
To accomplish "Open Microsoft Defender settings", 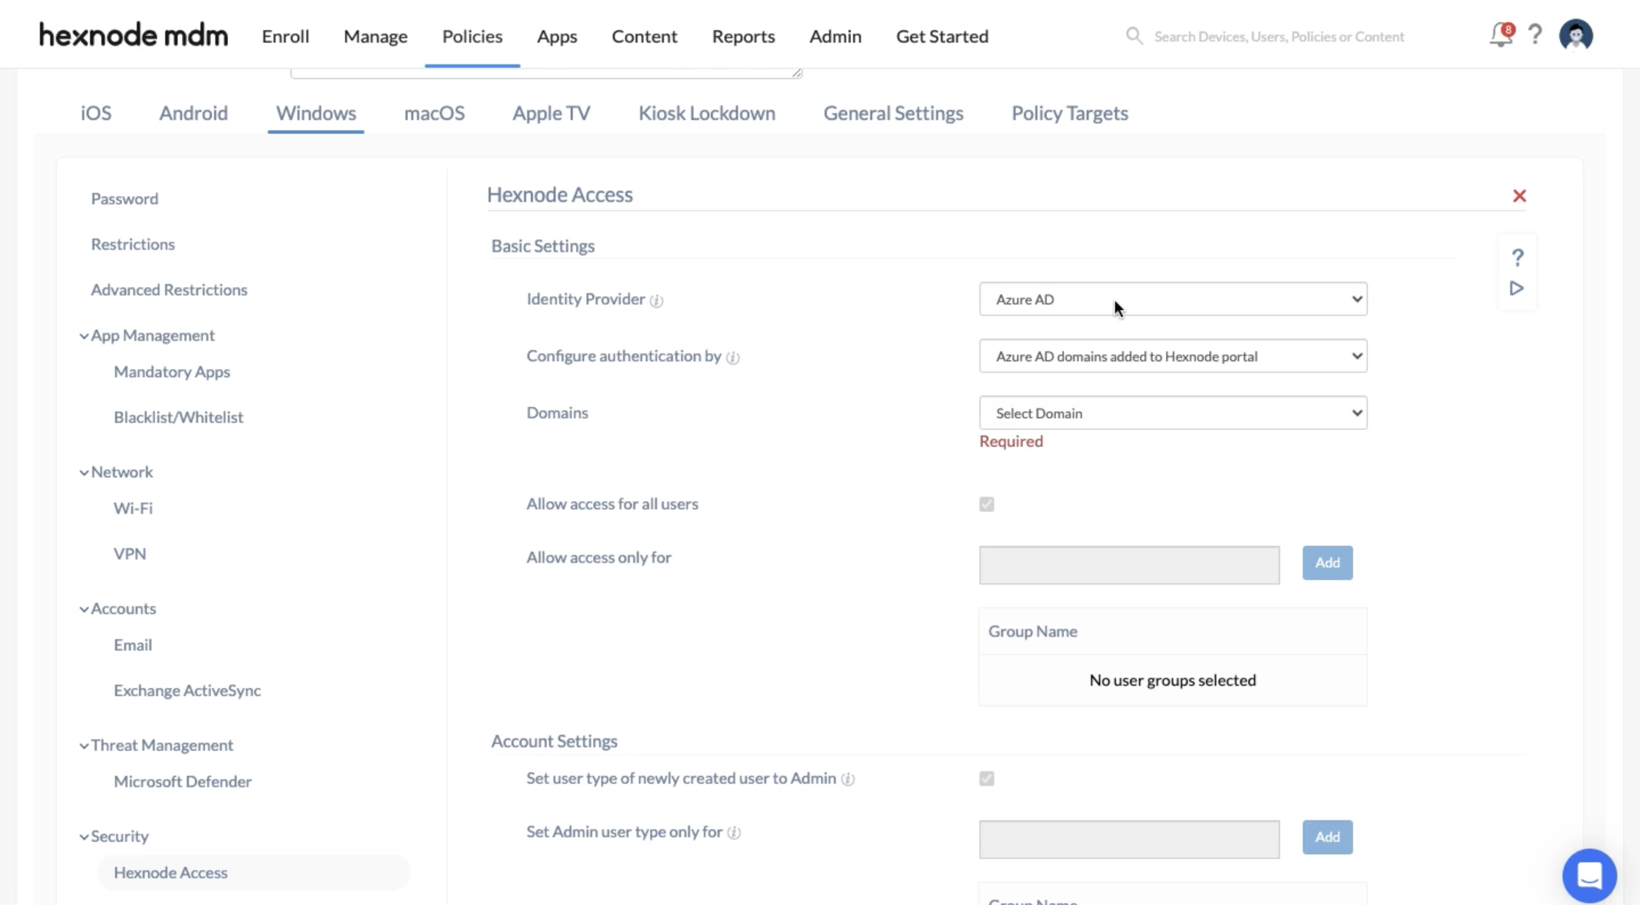I will [183, 781].
